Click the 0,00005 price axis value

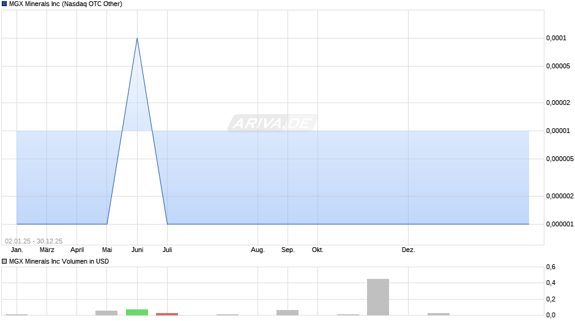(x=558, y=67)
